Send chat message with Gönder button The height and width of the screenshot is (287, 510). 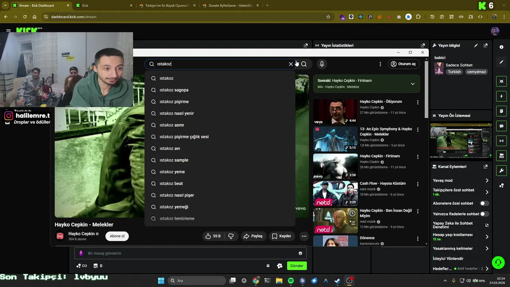point(297,266)
